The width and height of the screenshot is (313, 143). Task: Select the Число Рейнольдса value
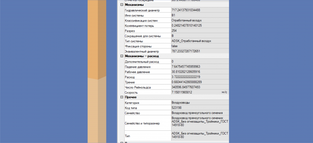pos(199,87)
